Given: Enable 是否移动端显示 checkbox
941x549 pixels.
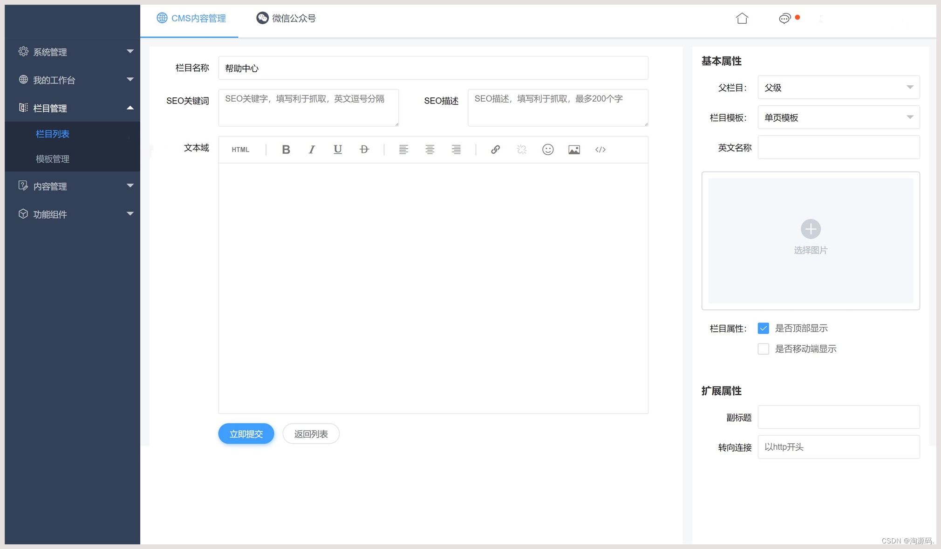Looking at the screenshot, I should click(763, 349).
